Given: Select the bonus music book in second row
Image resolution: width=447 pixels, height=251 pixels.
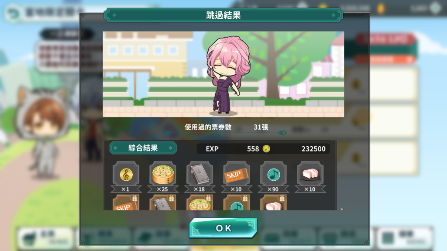Looking at the screenshot, I should tap(163, 203).
